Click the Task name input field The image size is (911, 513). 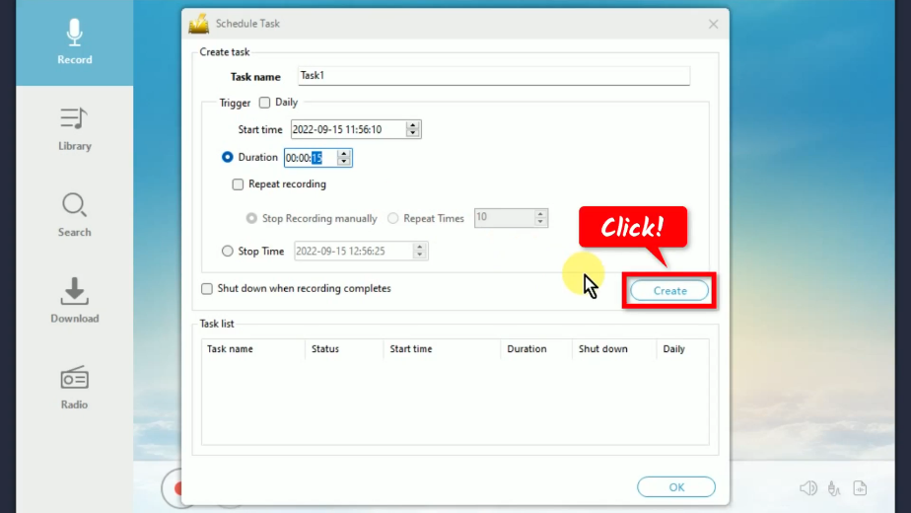pos(494,76)
